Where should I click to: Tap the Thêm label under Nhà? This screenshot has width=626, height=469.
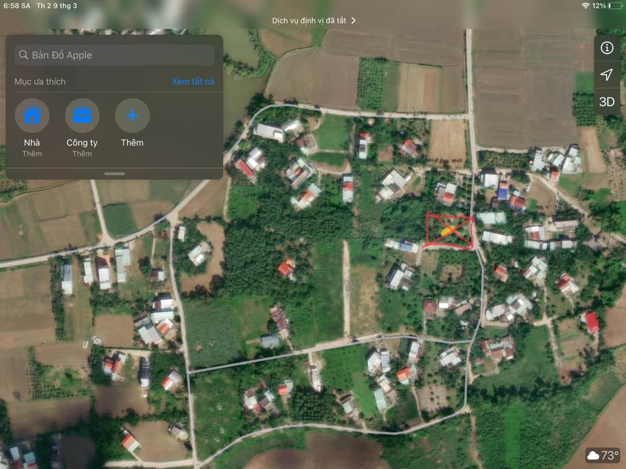point(32,154)
